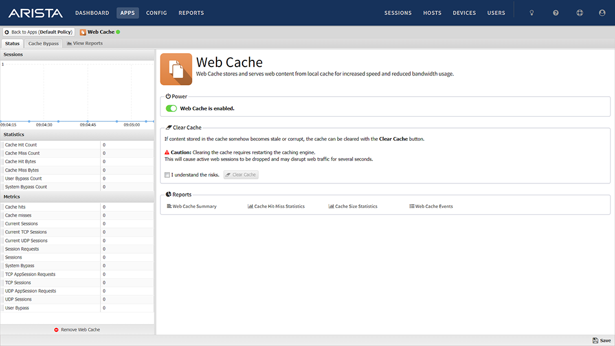Select the Cache misses metric row
The height and width of the screenshot is (346, 615).
coord(77,215)
